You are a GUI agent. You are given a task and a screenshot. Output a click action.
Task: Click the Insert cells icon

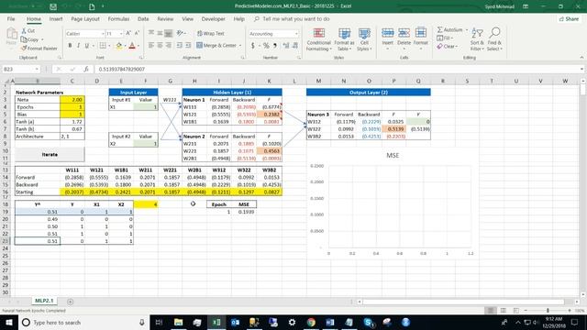[x=387, y=33]
